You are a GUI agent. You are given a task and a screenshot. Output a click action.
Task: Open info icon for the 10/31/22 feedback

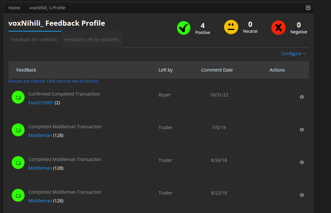point(302,97)
